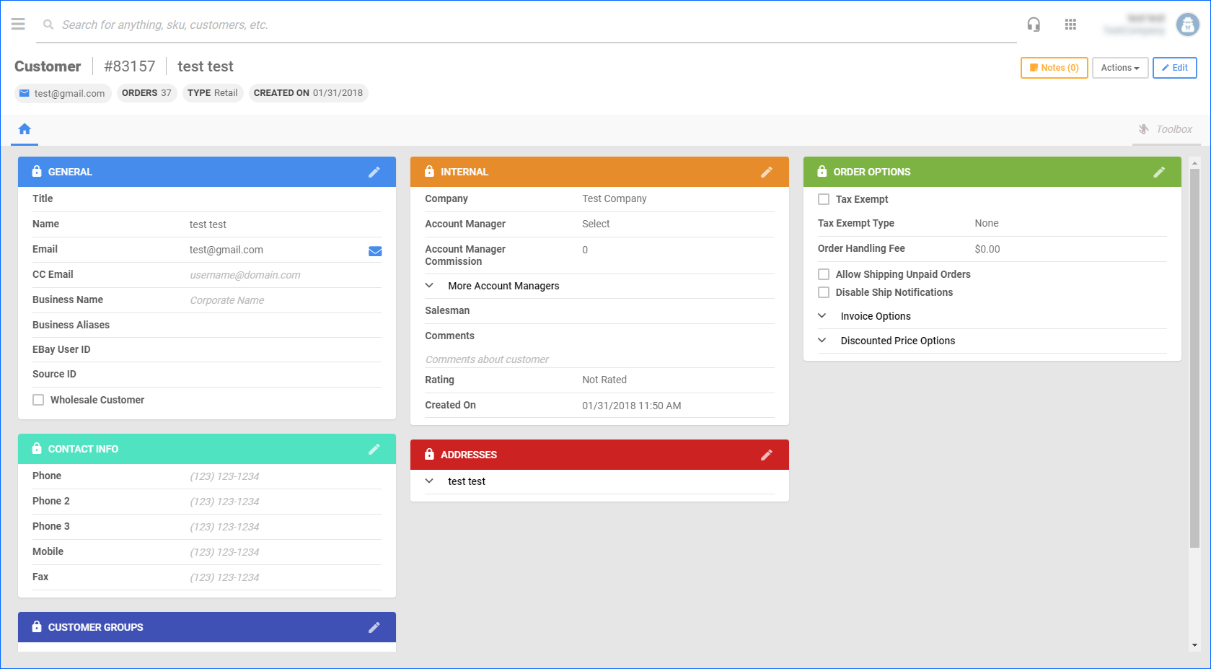Enable the Tax Exempt checkbox
Screen dimensions: 1211x669
[824, 199]
